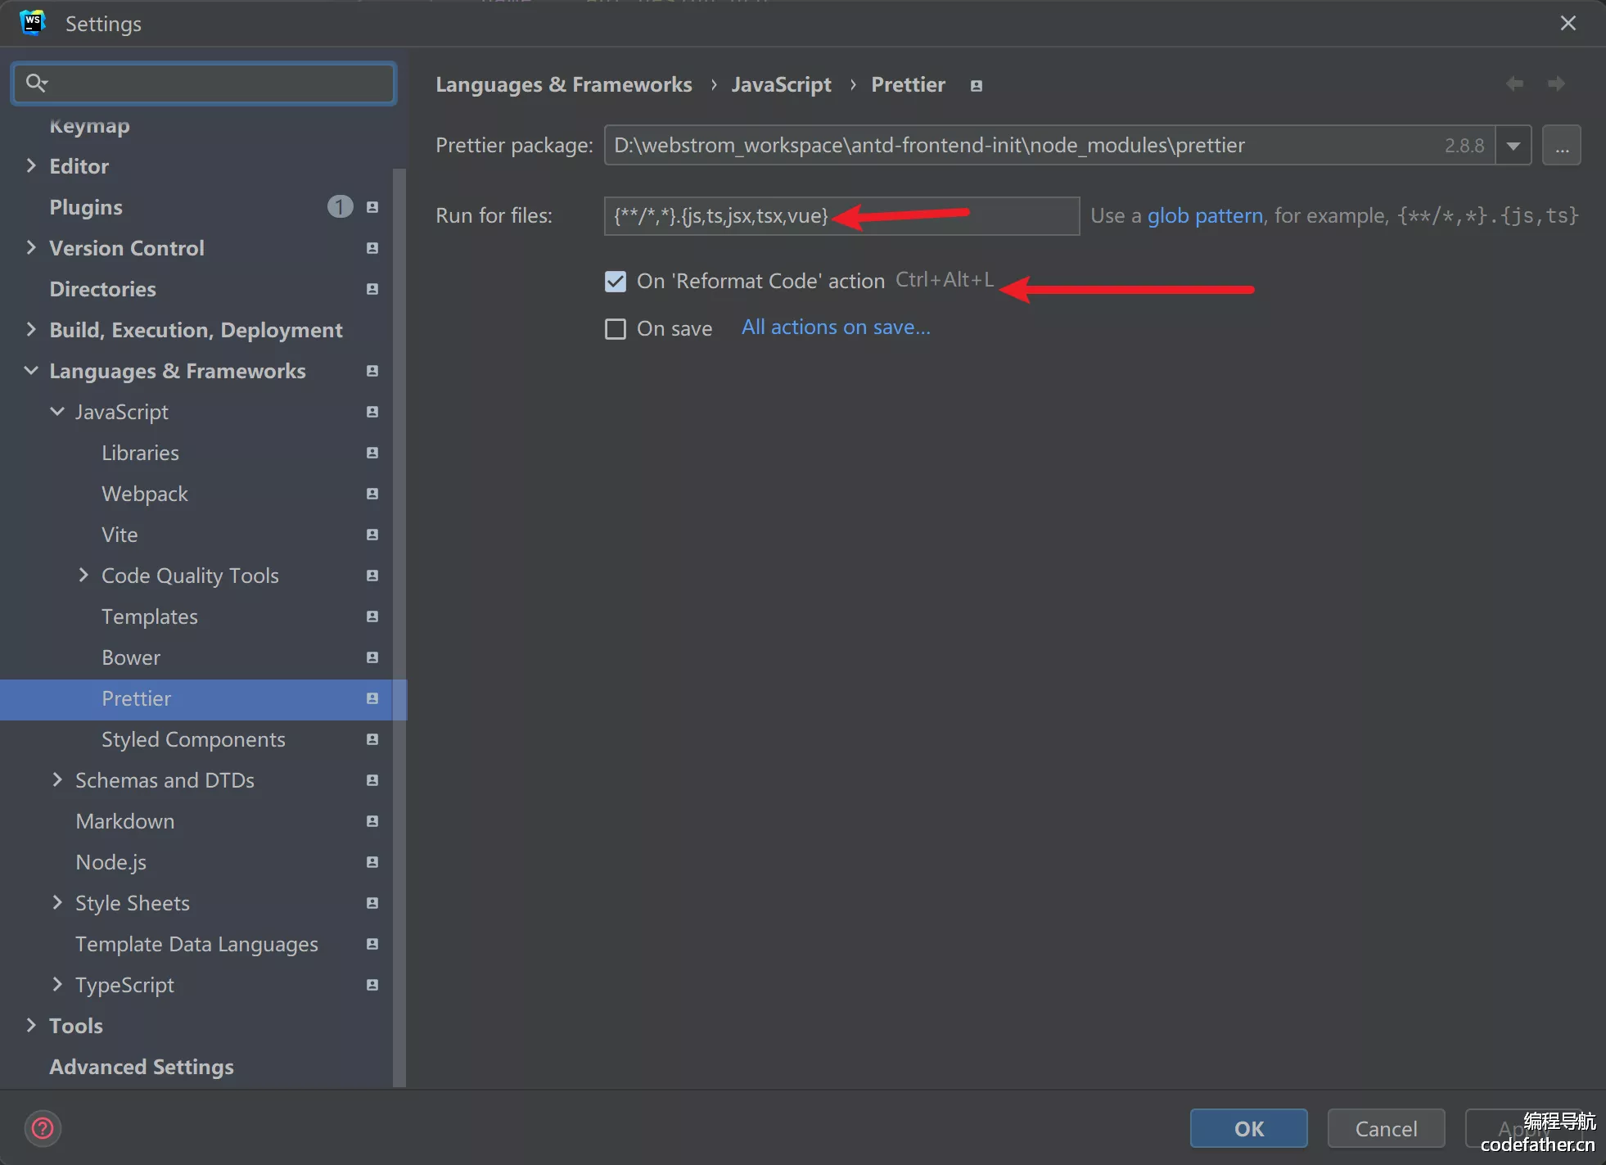Expand Build, Execution, Deployment group

coord(31,330)
